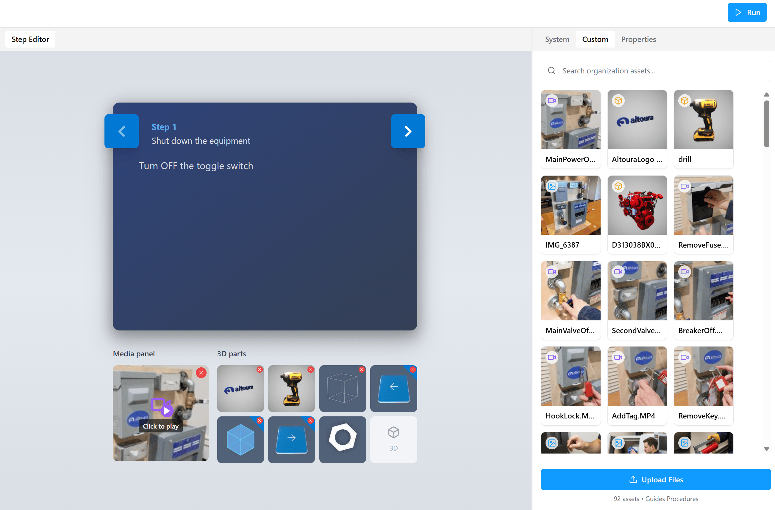Viewport: 775px width, 510px height.
Task: Select the wireframe cube 3D part
Action: point(342,388)
